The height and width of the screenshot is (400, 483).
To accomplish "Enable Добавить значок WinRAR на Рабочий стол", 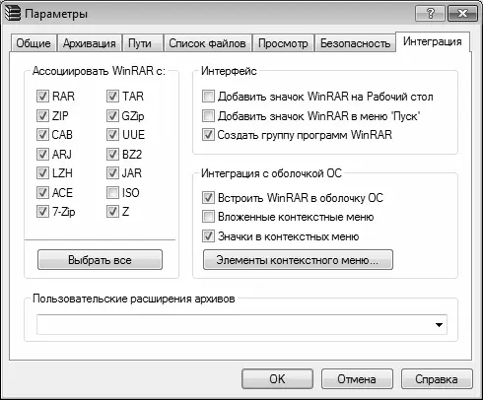I will click(208, 97).
